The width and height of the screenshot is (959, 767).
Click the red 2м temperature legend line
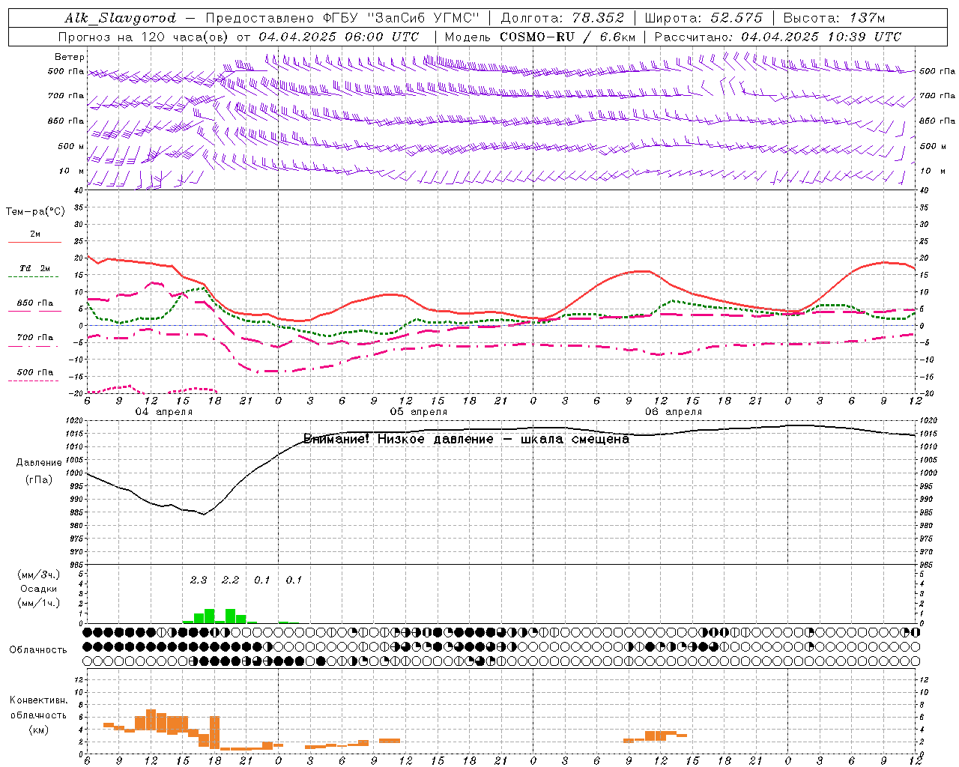tap(34, 243)
